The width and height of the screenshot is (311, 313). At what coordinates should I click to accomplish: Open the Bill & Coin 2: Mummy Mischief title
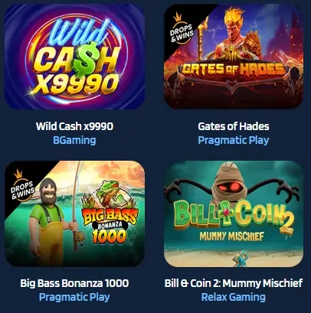point(234,283)
